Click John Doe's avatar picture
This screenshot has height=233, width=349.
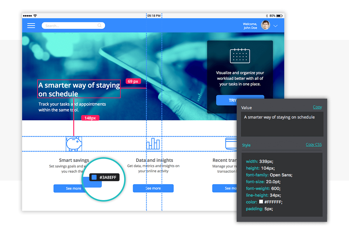(x=266, y=25)
